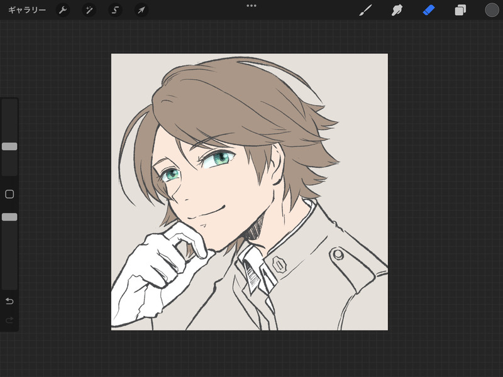The image size is (503, 377).
Task: Activate the Transform arrow tool
Action: pos(141,10)
